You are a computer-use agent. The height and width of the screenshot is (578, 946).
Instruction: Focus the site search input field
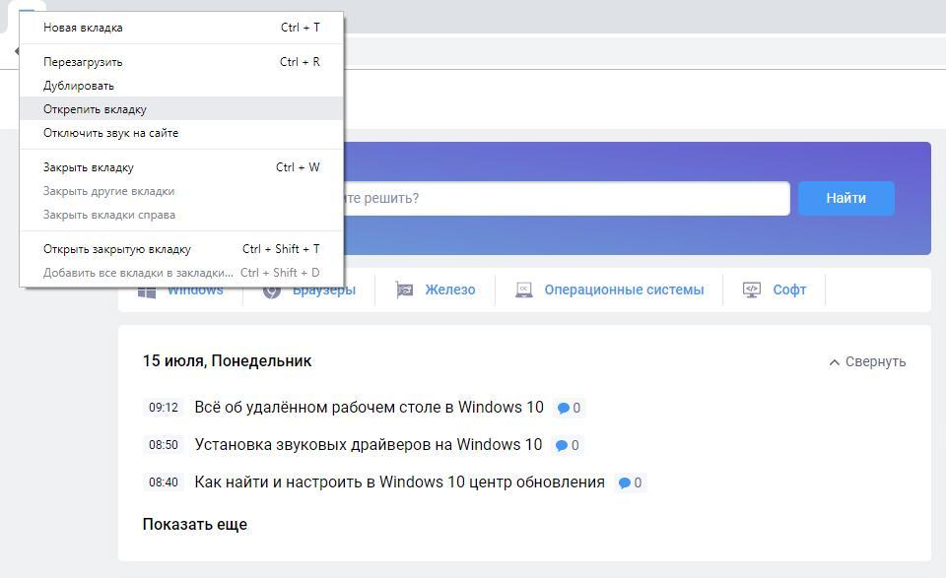[x=567, y=198]
